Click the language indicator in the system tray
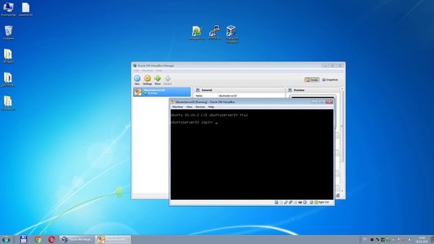 point(365,239)
